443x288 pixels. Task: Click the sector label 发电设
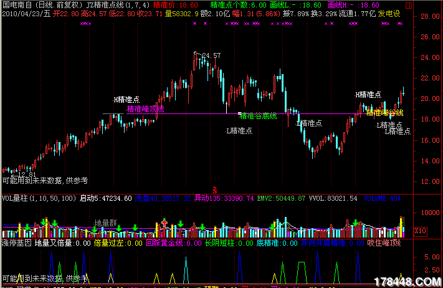389,14
